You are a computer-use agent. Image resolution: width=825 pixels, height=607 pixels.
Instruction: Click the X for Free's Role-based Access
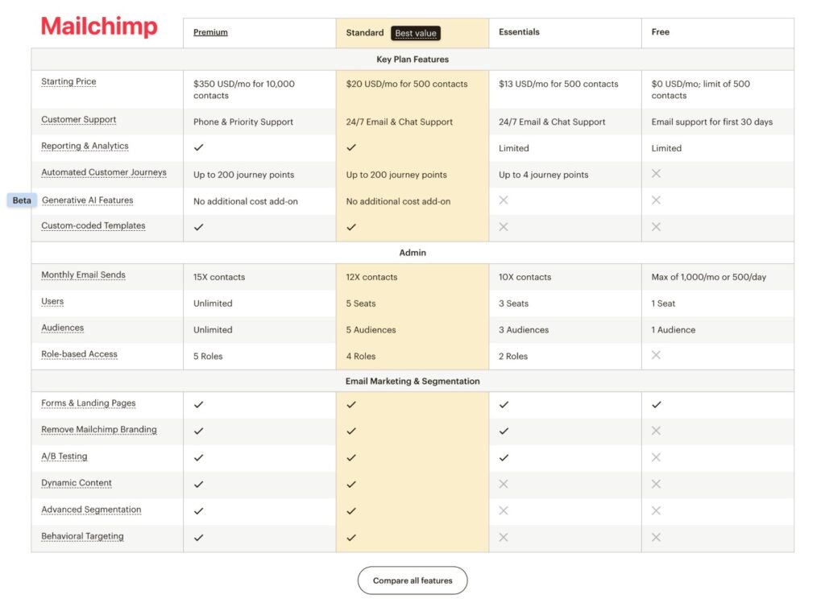(657, 357)
